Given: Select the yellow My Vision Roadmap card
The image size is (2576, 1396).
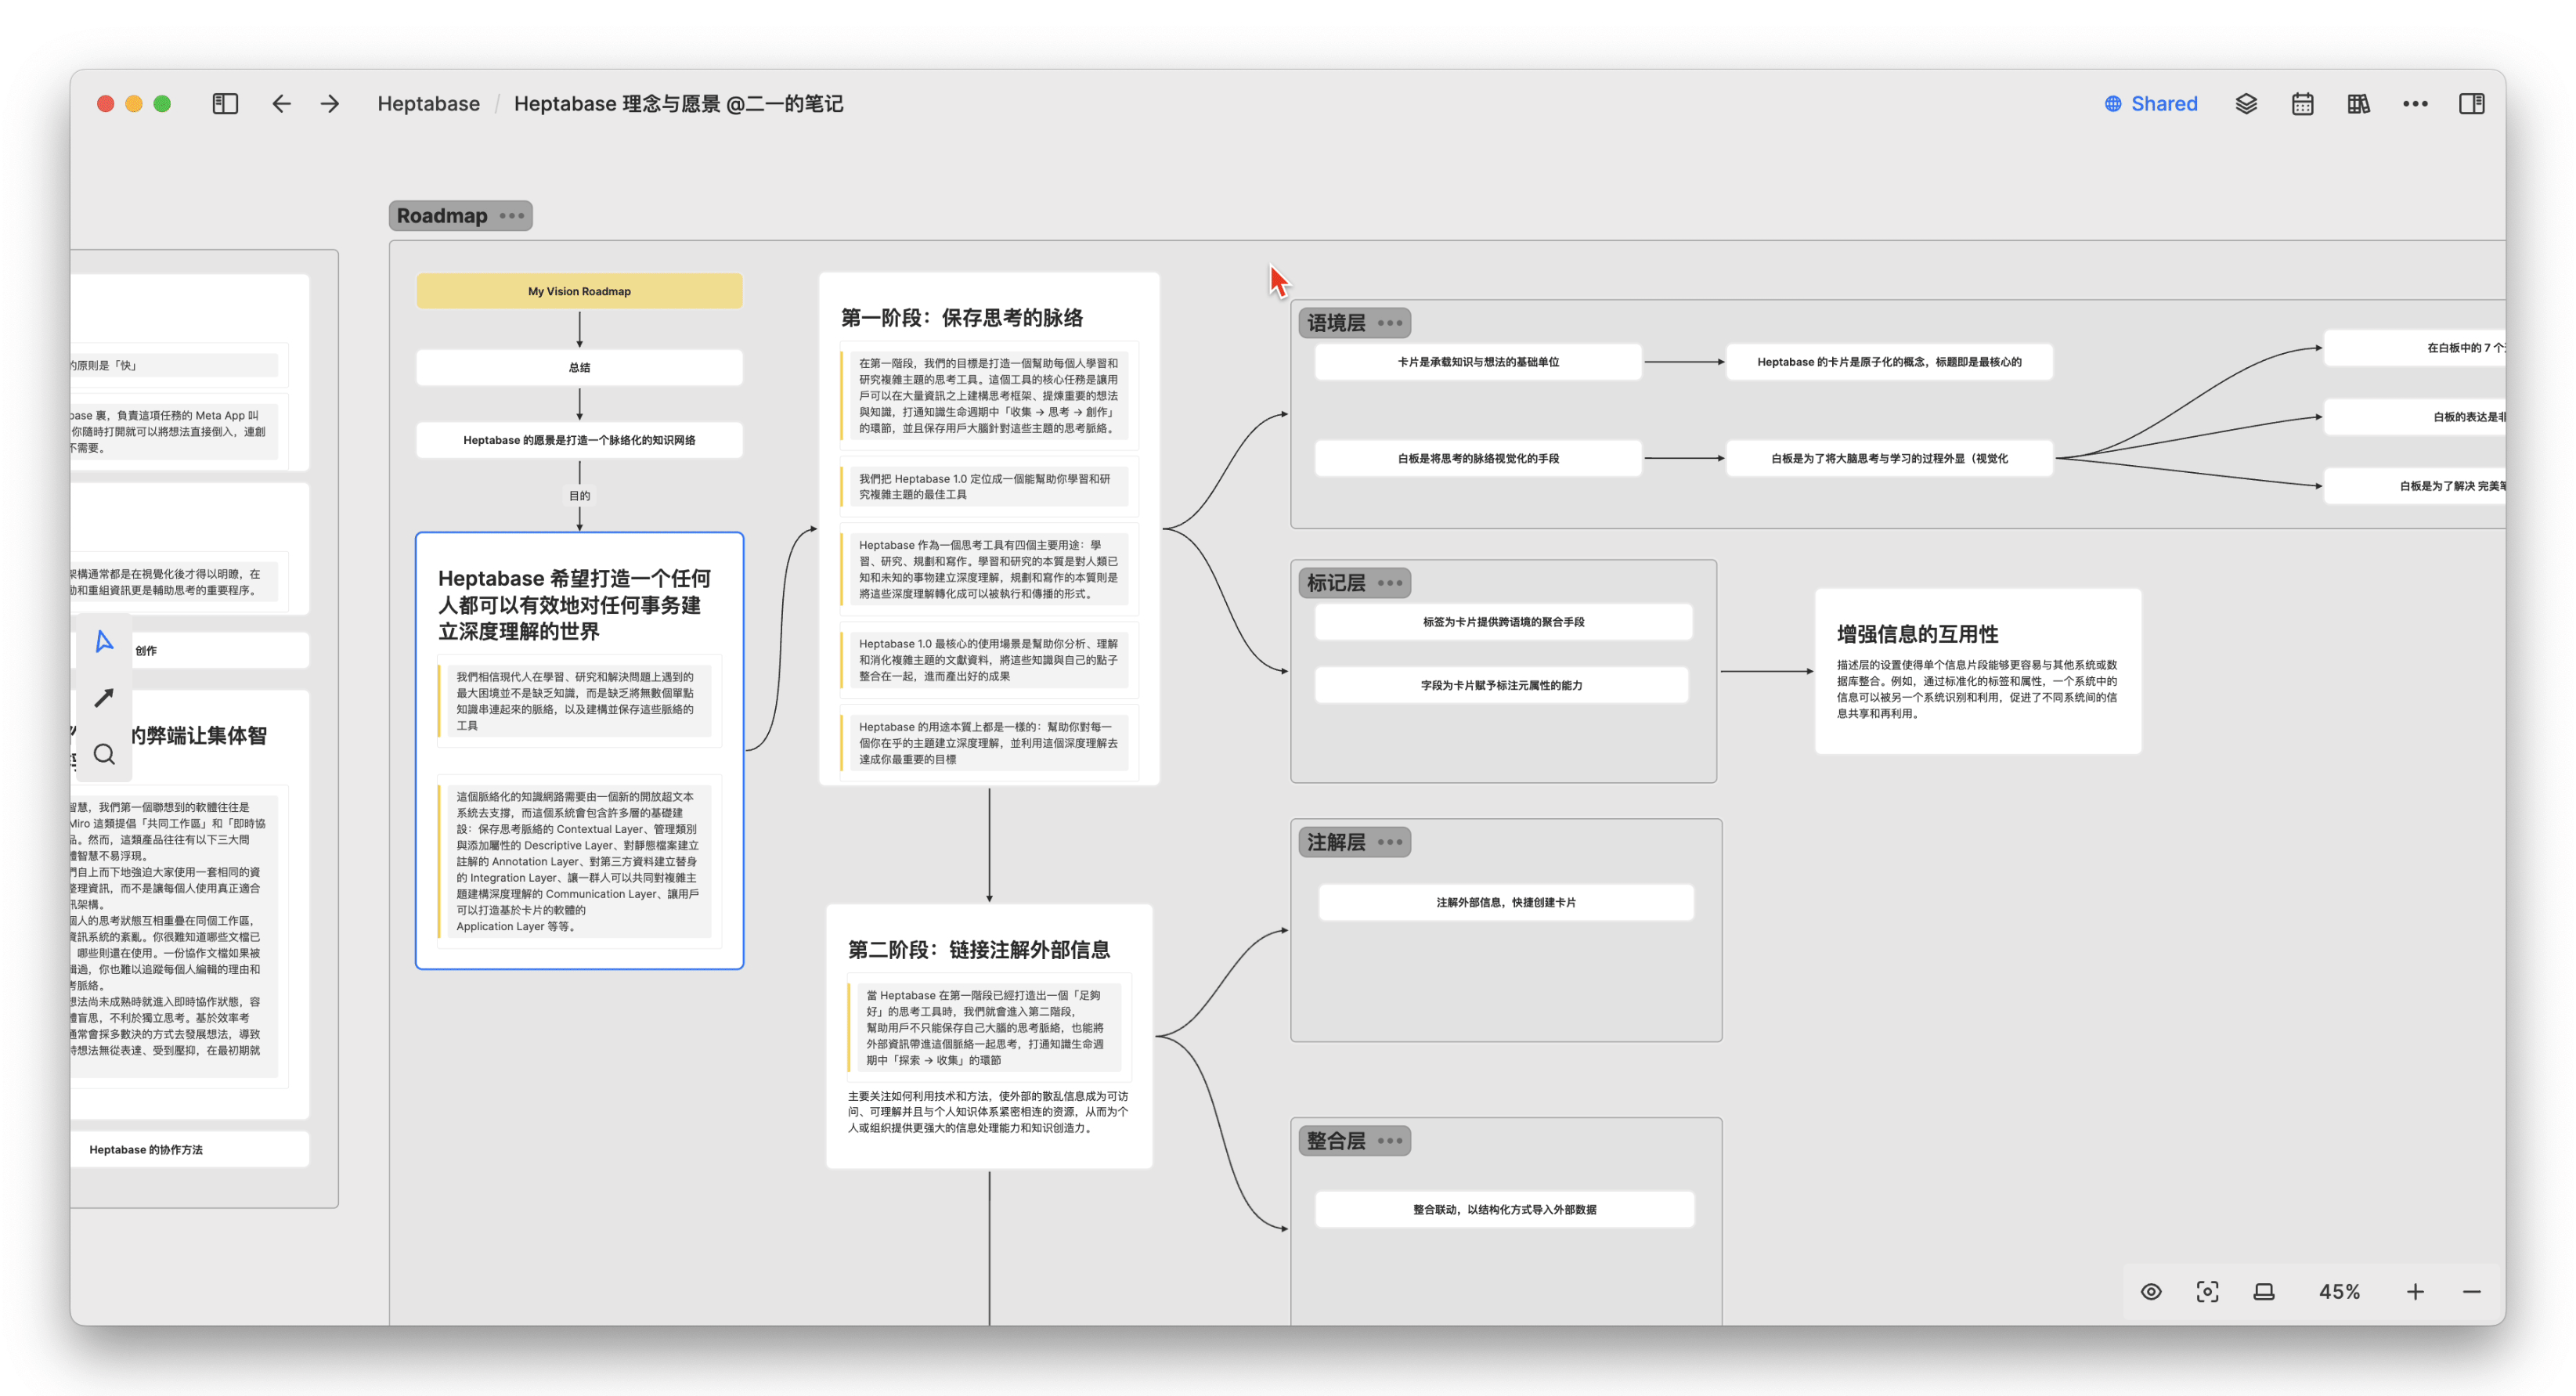Looking at the screenshot, I should (579, 291).
